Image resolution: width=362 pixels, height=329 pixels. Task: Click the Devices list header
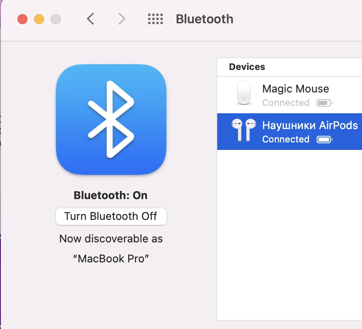pos(247,67)
